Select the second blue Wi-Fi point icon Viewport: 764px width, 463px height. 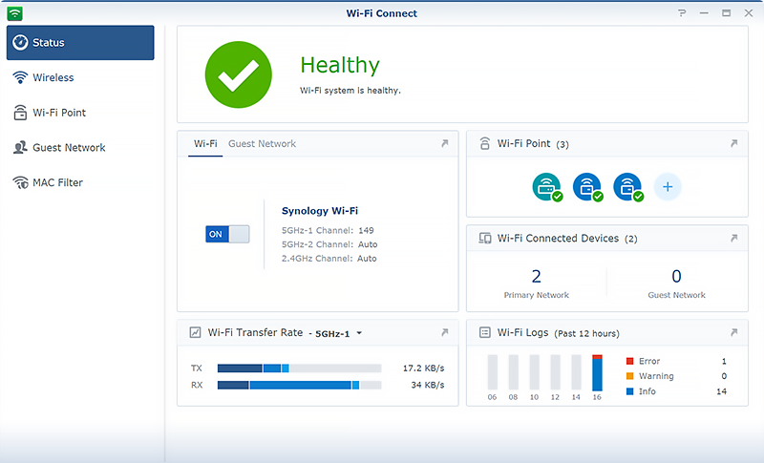click(x=587, y=187)
